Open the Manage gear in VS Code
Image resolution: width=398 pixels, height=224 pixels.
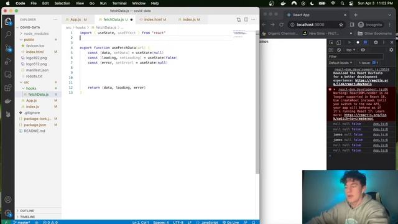click(8, 213)
